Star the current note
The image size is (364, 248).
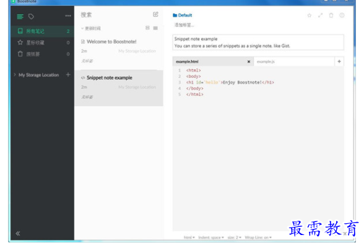coord(310,15)
